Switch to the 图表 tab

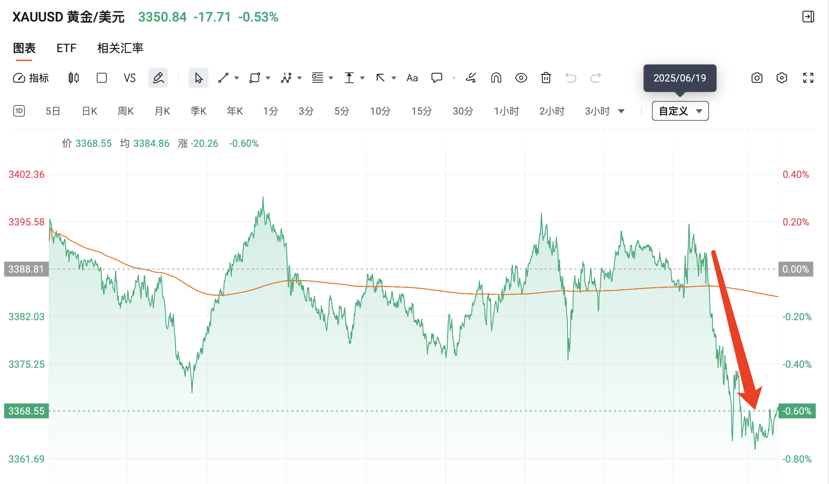click(24, 48)
